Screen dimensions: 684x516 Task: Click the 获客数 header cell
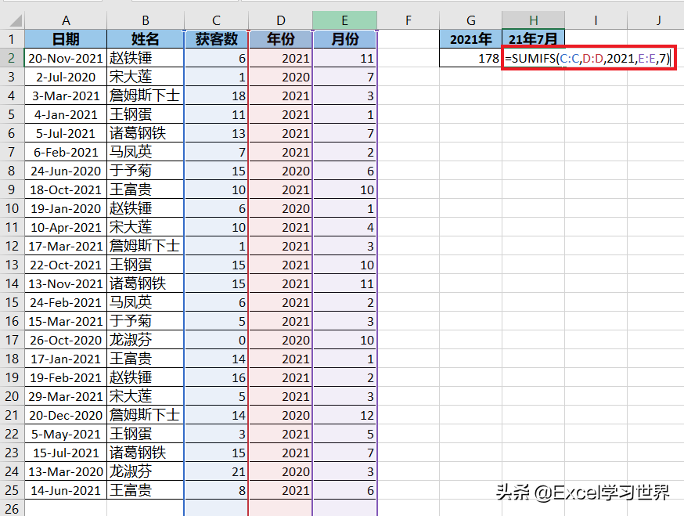[216, 39]
